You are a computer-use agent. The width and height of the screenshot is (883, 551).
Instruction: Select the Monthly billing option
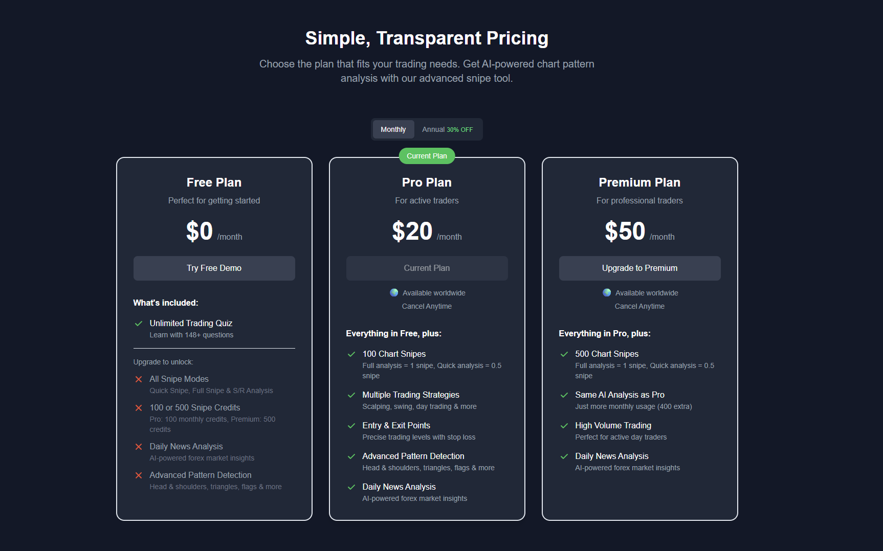coord(393,129)
